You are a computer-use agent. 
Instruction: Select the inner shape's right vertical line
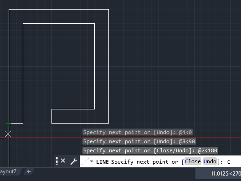pos(94,66)
